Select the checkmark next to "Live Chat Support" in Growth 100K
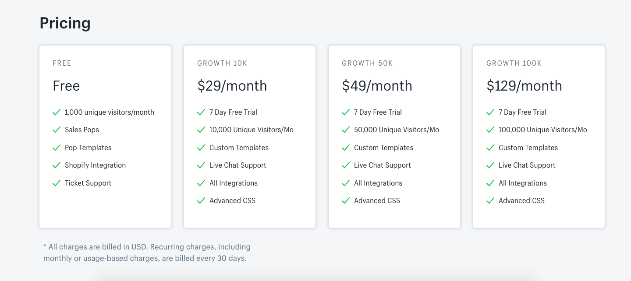Viewport: 631px width, 281px height. point(490,165)
